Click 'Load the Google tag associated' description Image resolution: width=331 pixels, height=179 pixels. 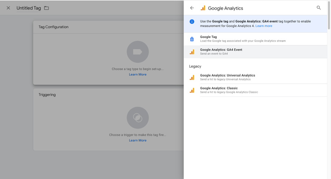point(243,41)
